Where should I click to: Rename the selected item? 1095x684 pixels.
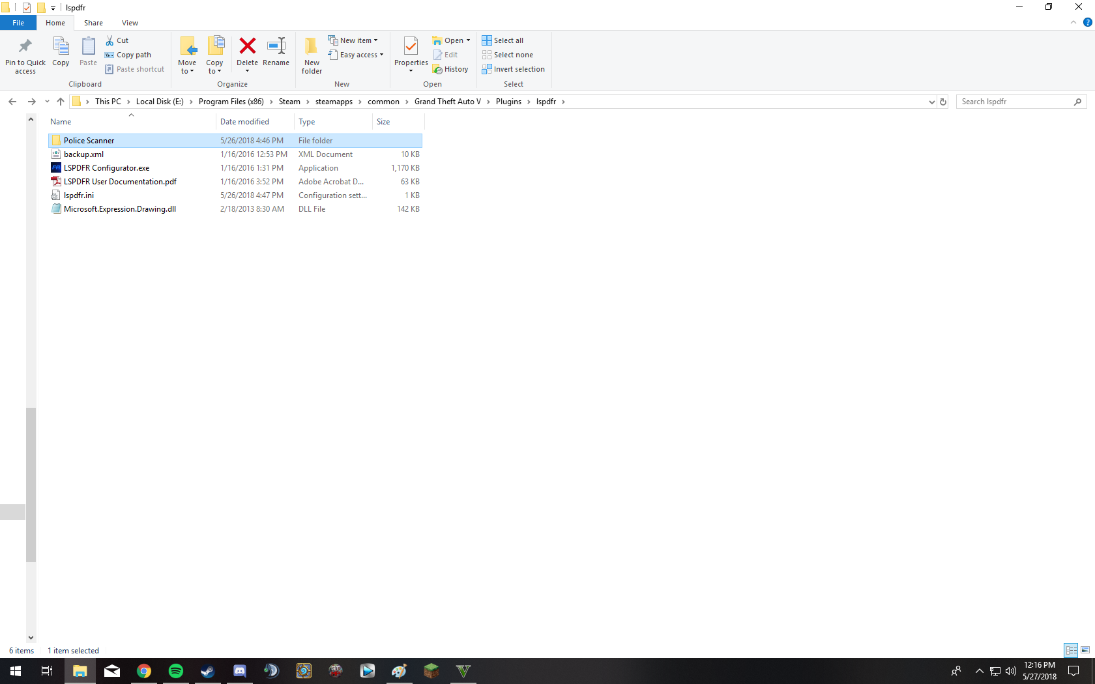click(276, 51)
